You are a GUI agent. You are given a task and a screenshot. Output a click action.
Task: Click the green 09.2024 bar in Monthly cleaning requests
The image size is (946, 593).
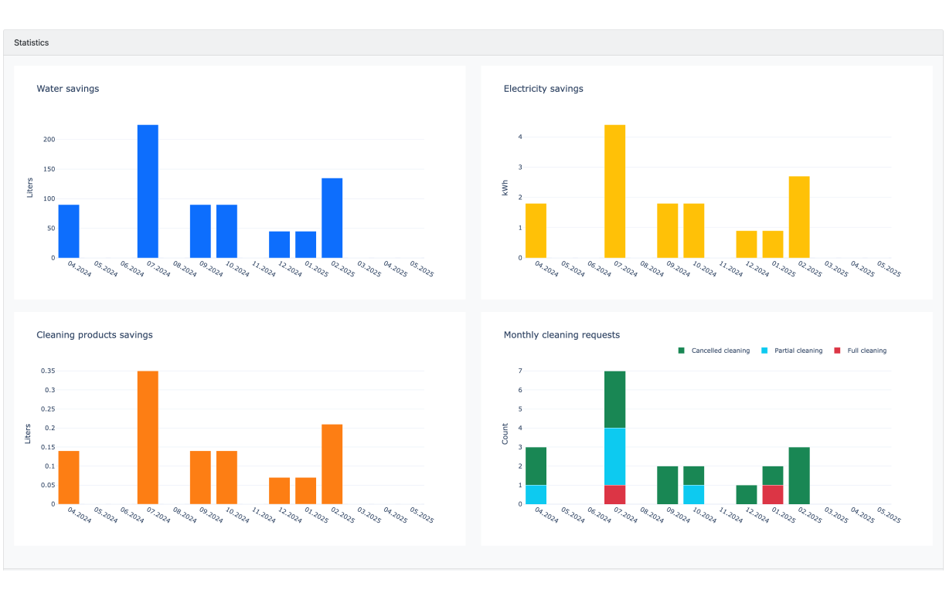click(667, 486)
